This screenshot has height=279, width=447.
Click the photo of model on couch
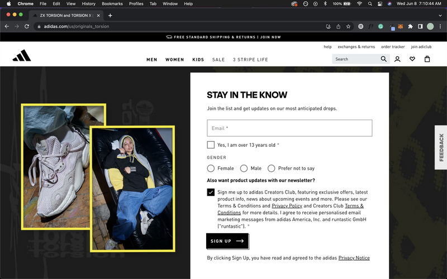coord(132,189)
